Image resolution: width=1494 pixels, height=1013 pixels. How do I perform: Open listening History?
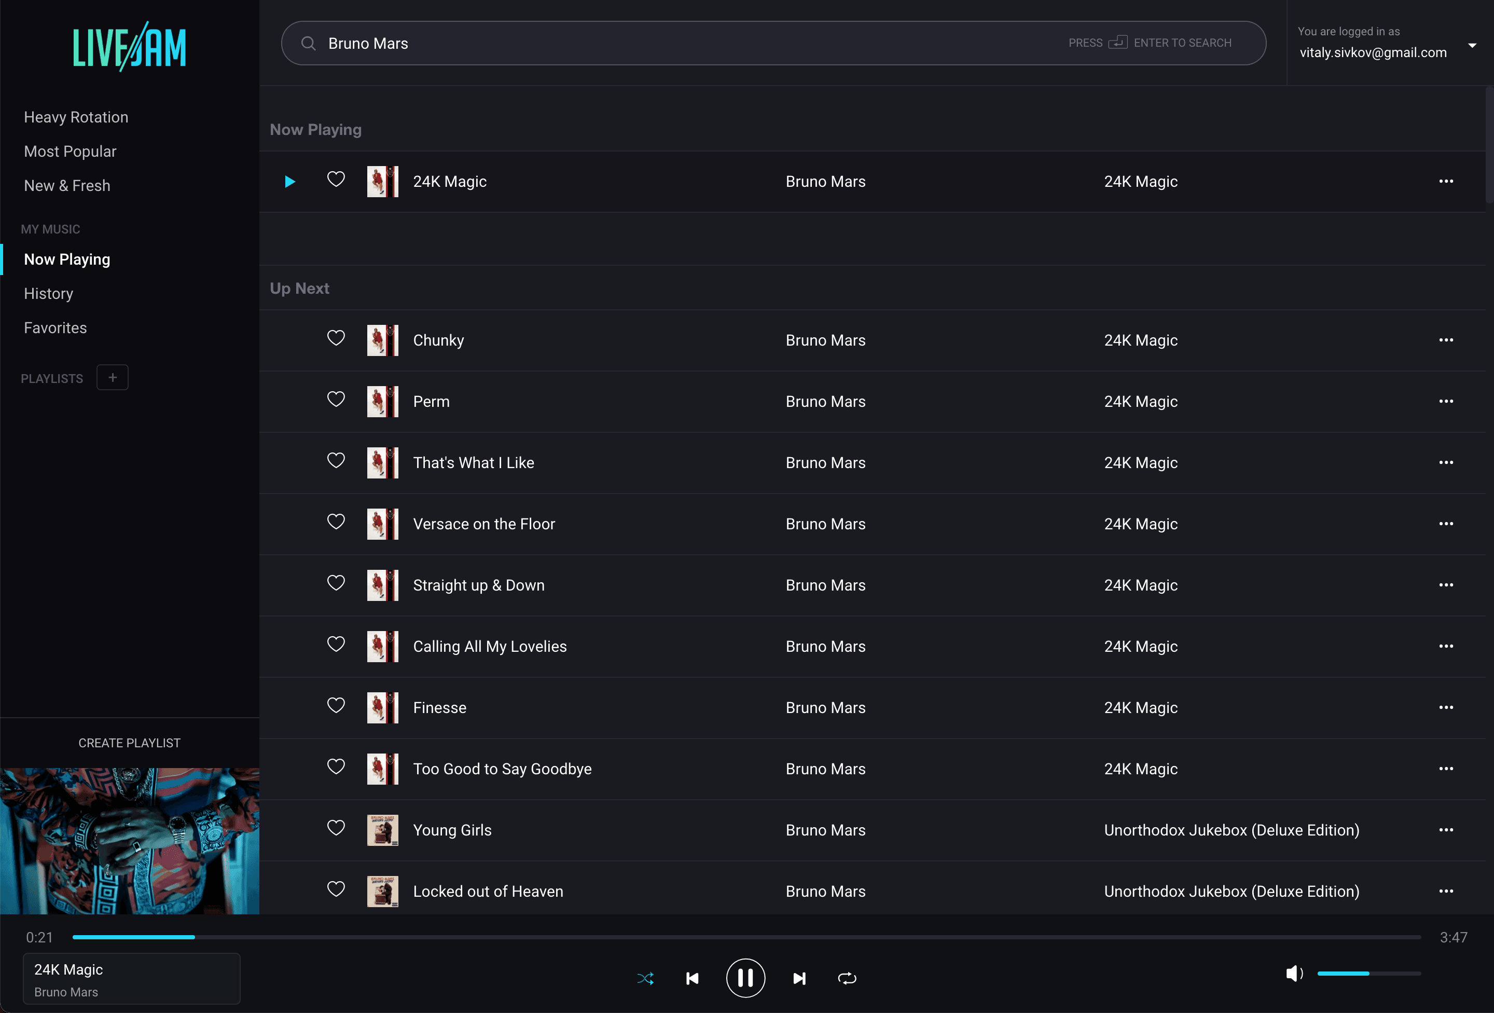tap(49, 293)
